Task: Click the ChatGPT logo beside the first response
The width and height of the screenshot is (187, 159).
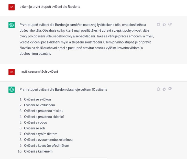Action: [x=11, y=25]
